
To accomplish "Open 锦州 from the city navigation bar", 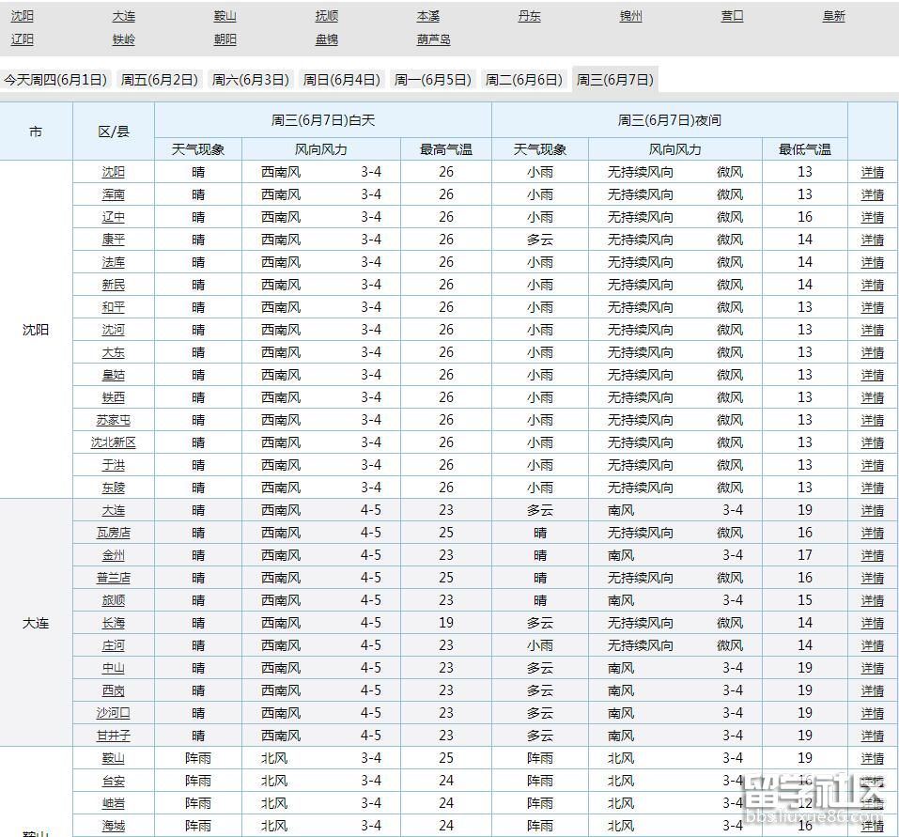I will coord(630,16).
